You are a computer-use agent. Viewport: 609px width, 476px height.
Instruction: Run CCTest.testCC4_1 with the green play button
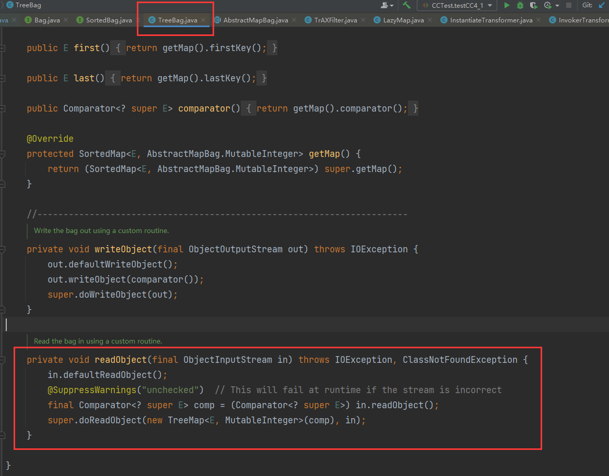[507, 5]
